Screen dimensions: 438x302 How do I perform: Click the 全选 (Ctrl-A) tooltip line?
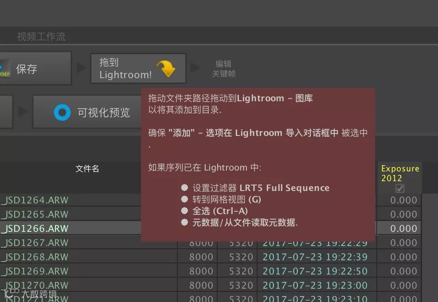220,211
